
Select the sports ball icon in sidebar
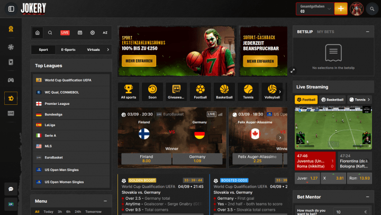pos(11,98)
